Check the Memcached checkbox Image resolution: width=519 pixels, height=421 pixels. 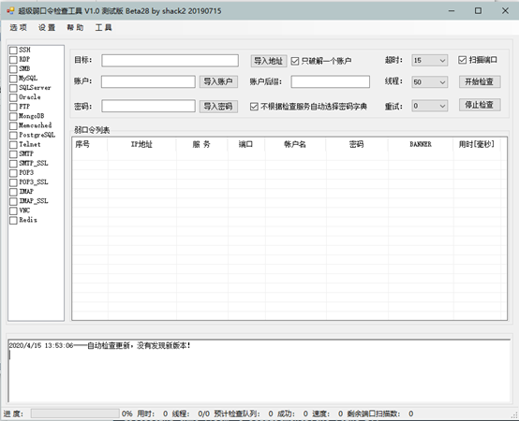coord(13,126)
